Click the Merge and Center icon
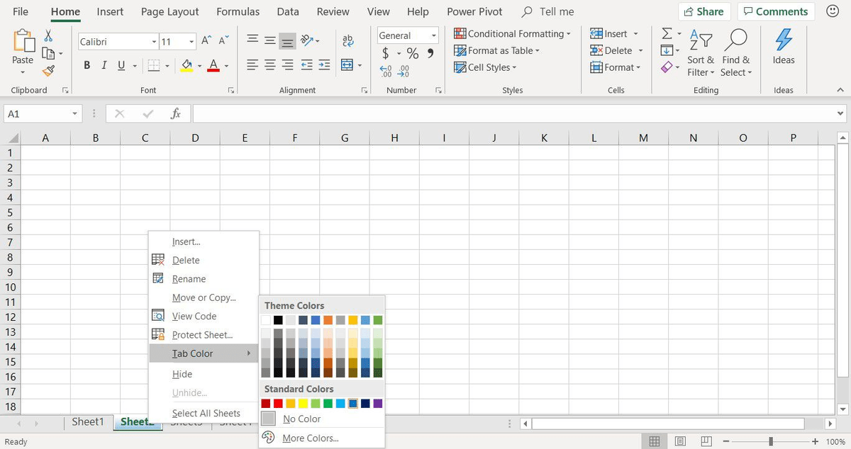 point(347,64)
